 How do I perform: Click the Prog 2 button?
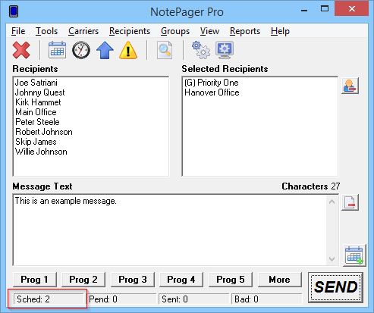pos(83,280)
